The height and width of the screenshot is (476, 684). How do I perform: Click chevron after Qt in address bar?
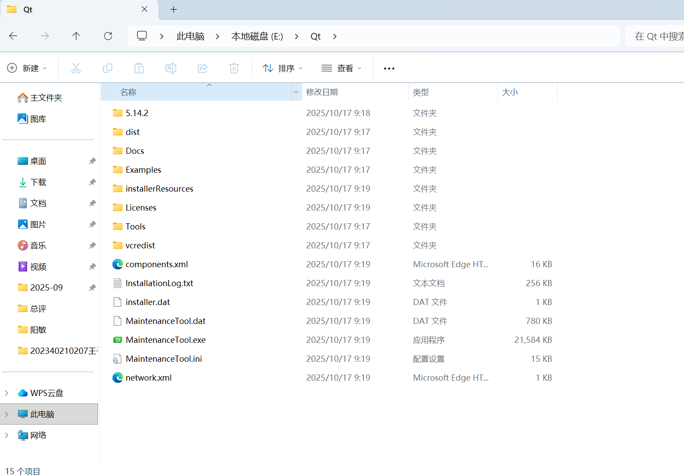tap(335, 36)
